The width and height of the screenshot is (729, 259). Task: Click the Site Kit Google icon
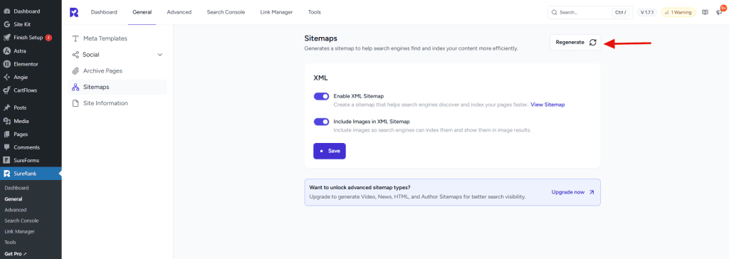click(x=7, y=24)
